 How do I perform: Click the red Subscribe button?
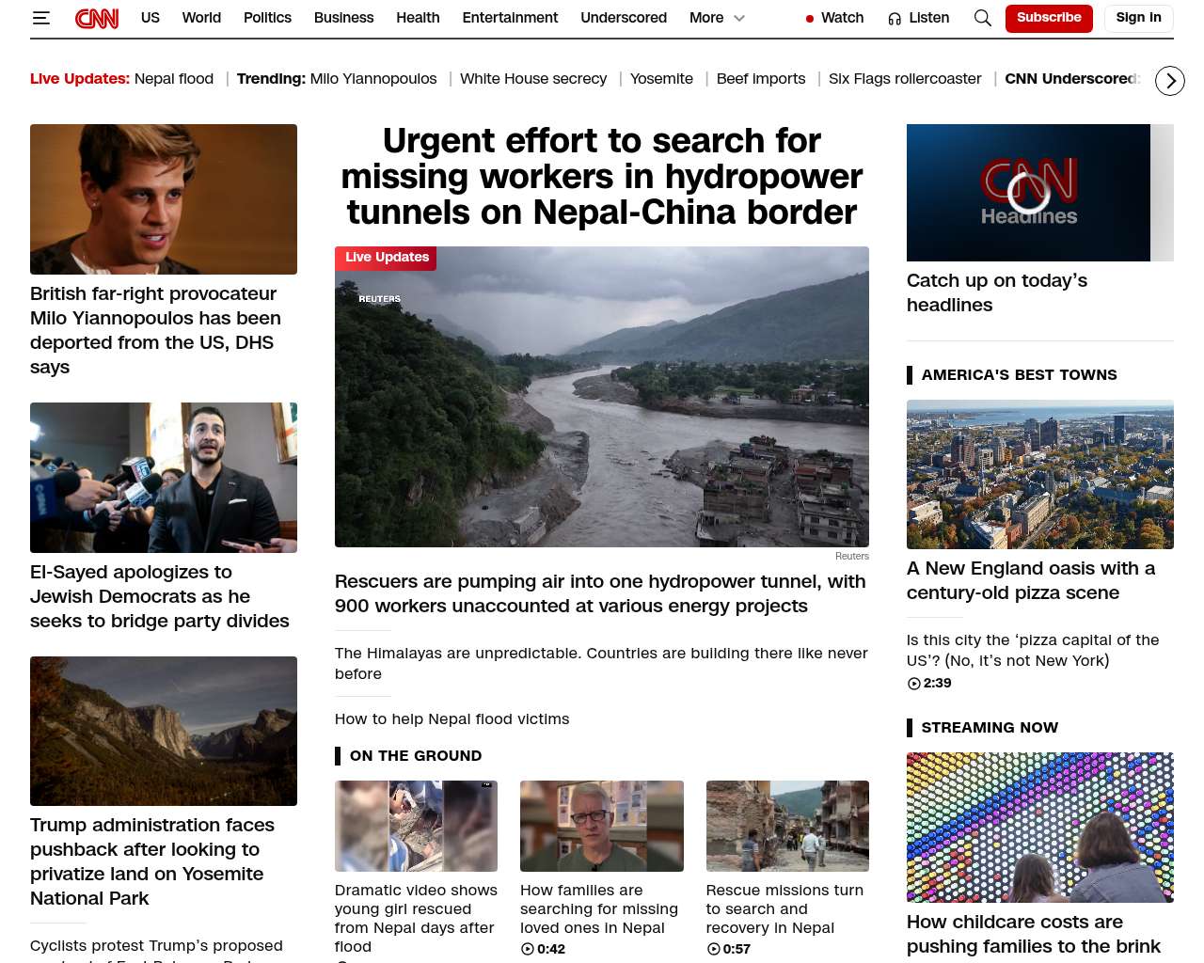1049,18
